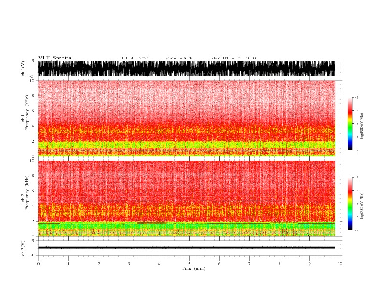Click the ch.2 spectrogram panel
This screenshot has height=296, width=383.
[x=186, y=198]
